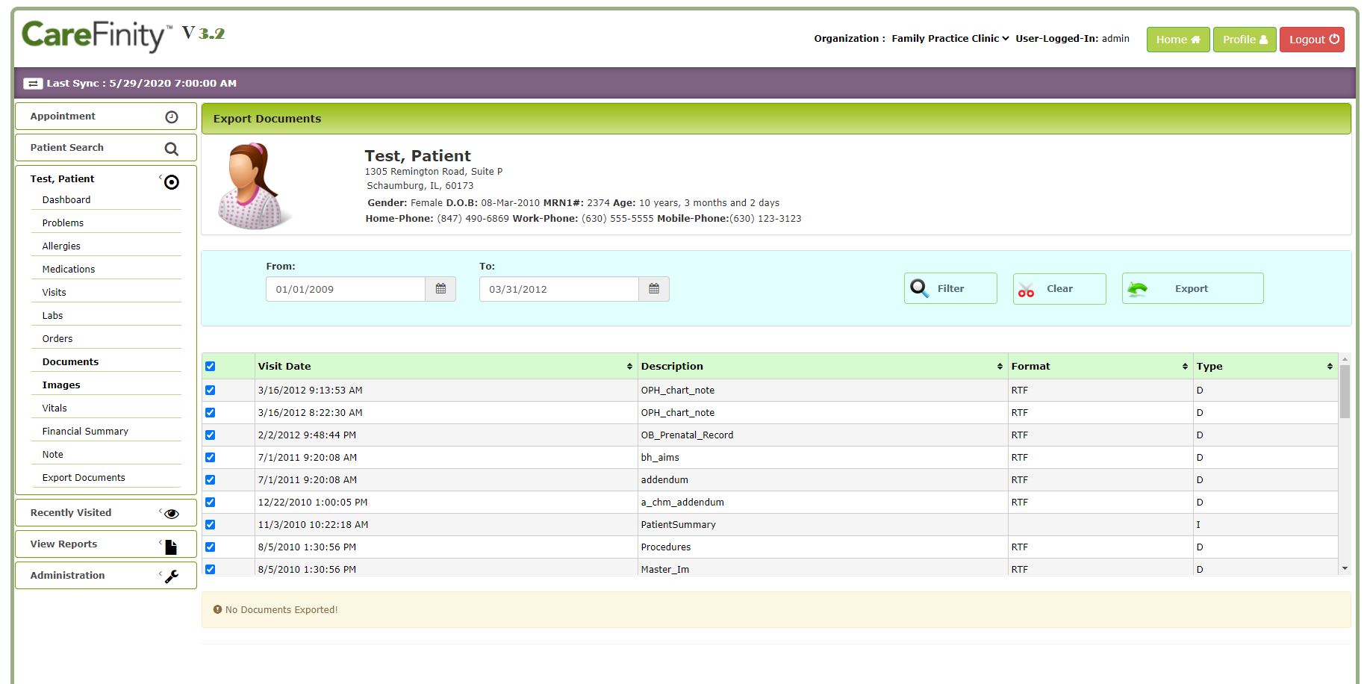The height and width of the screenshot is (684, 1367).
Task: Uncheck the addendum row checkbox
Action: [210, 479]
